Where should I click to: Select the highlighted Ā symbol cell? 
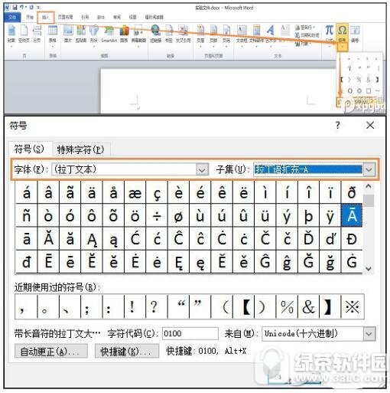[352, 215]
